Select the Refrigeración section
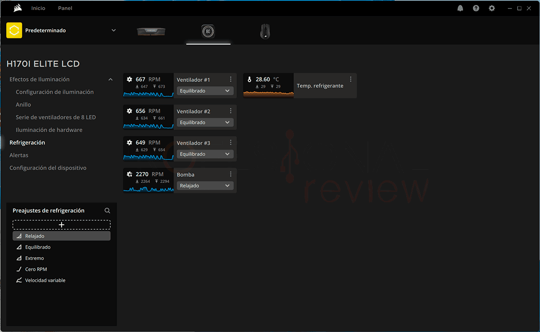 point(27,142)
